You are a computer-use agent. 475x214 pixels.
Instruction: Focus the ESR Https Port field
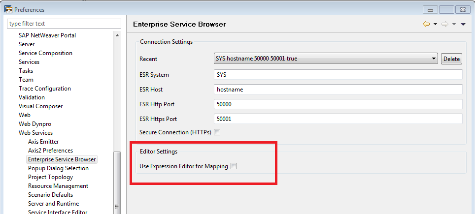338,119
